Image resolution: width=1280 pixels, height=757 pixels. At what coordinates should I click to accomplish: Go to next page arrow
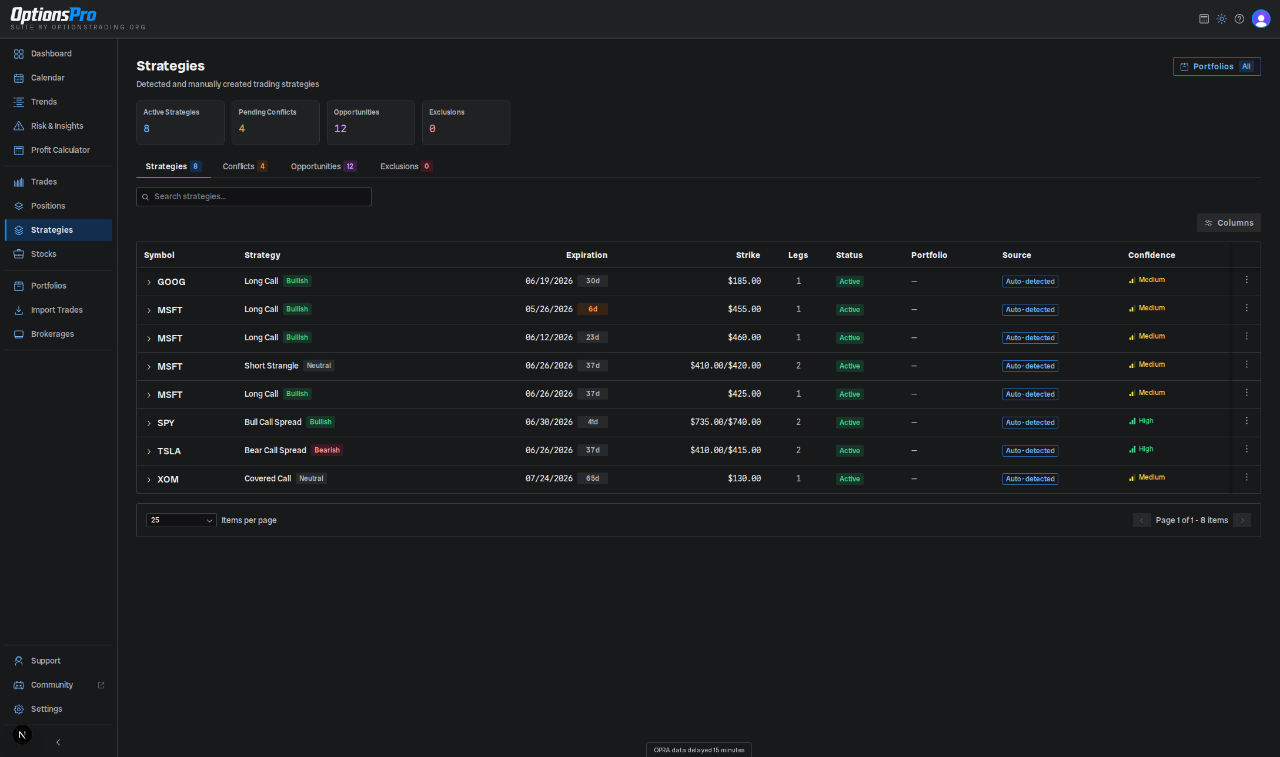coord(1242,520)
